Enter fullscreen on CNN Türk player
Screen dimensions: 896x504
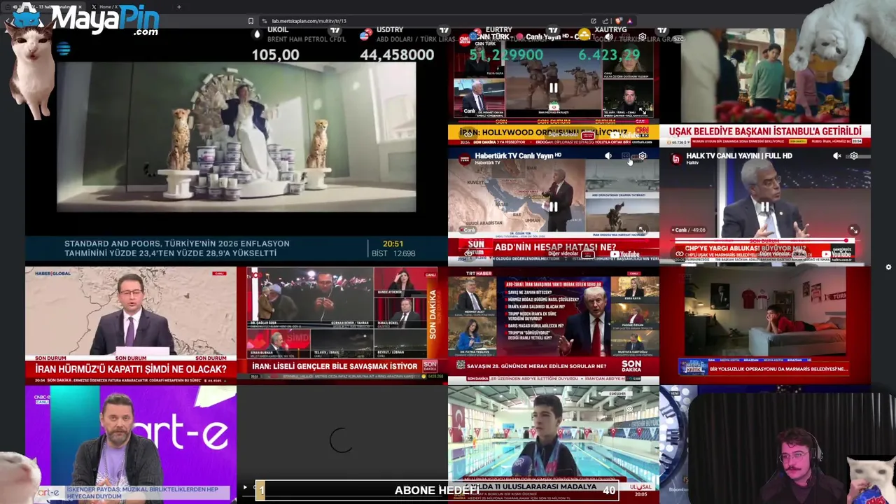643,111
